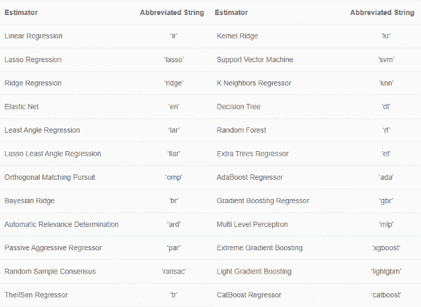Screen dimensions: 421x307
Task: Select the 'lasso' abbreviated string
Action: (173, 59)
